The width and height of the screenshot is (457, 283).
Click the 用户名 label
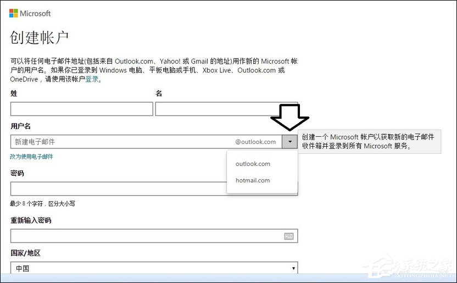pos(20,126)
